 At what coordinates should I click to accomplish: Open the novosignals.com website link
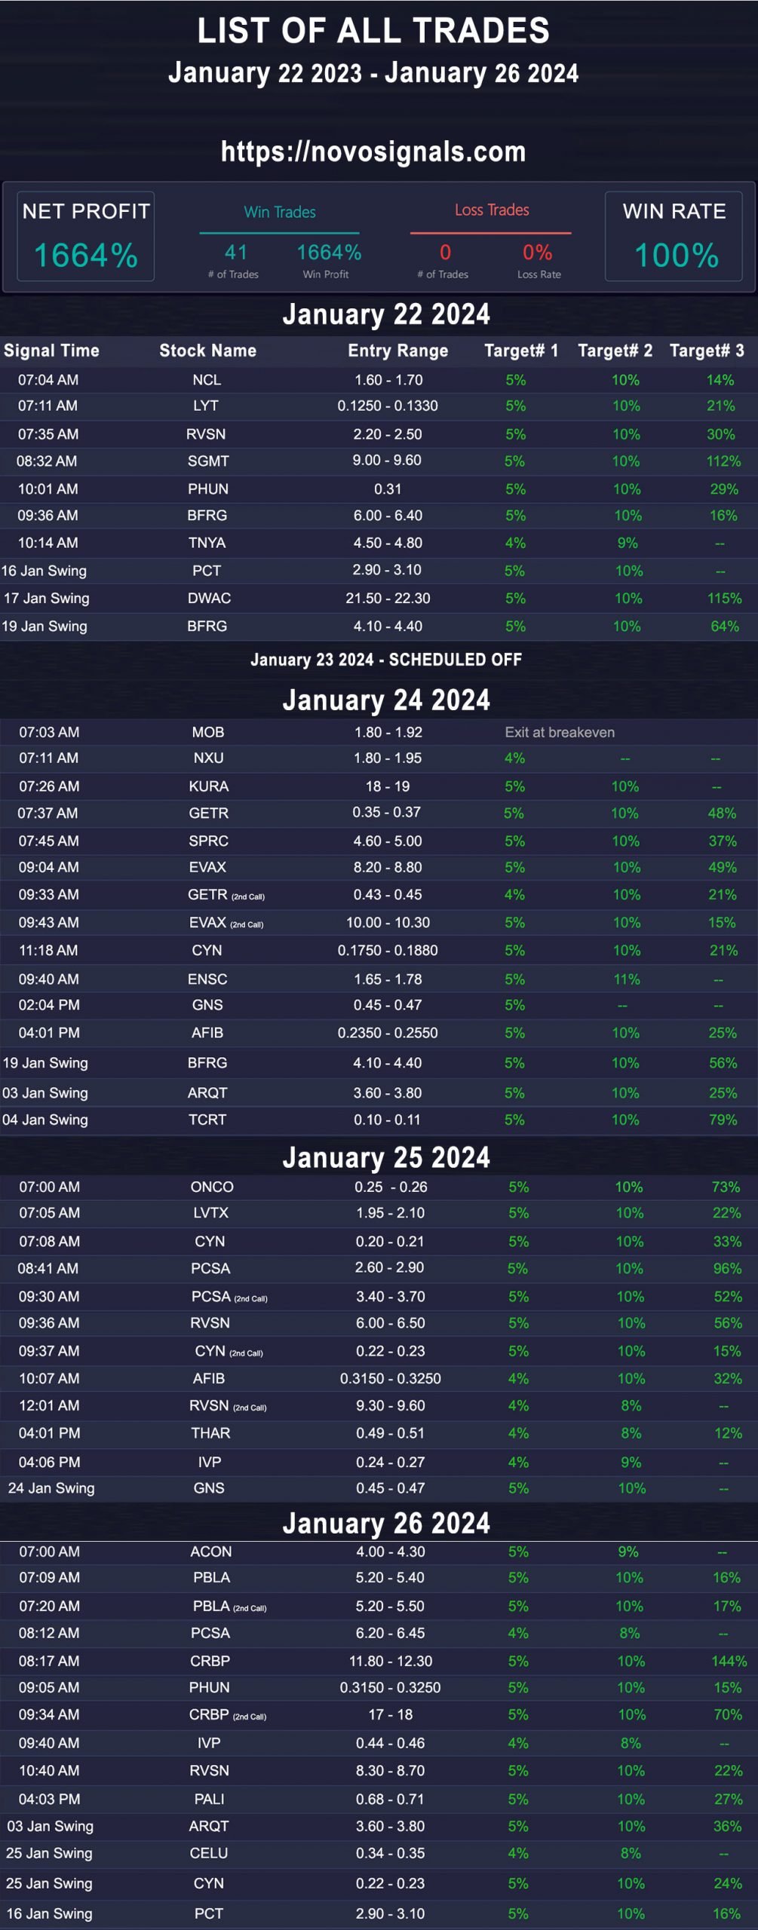tap(373, 152)
